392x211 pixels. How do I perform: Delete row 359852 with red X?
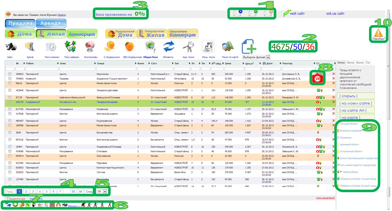334,74
